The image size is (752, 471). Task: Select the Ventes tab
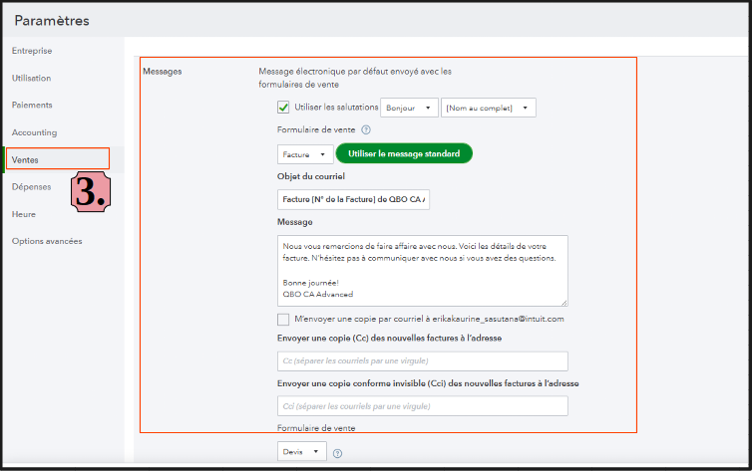click(26, 159)
